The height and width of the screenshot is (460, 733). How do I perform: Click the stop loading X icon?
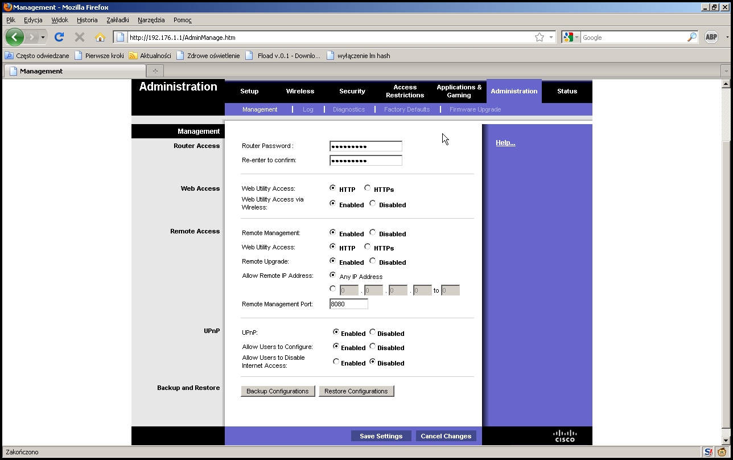point(80,37)
